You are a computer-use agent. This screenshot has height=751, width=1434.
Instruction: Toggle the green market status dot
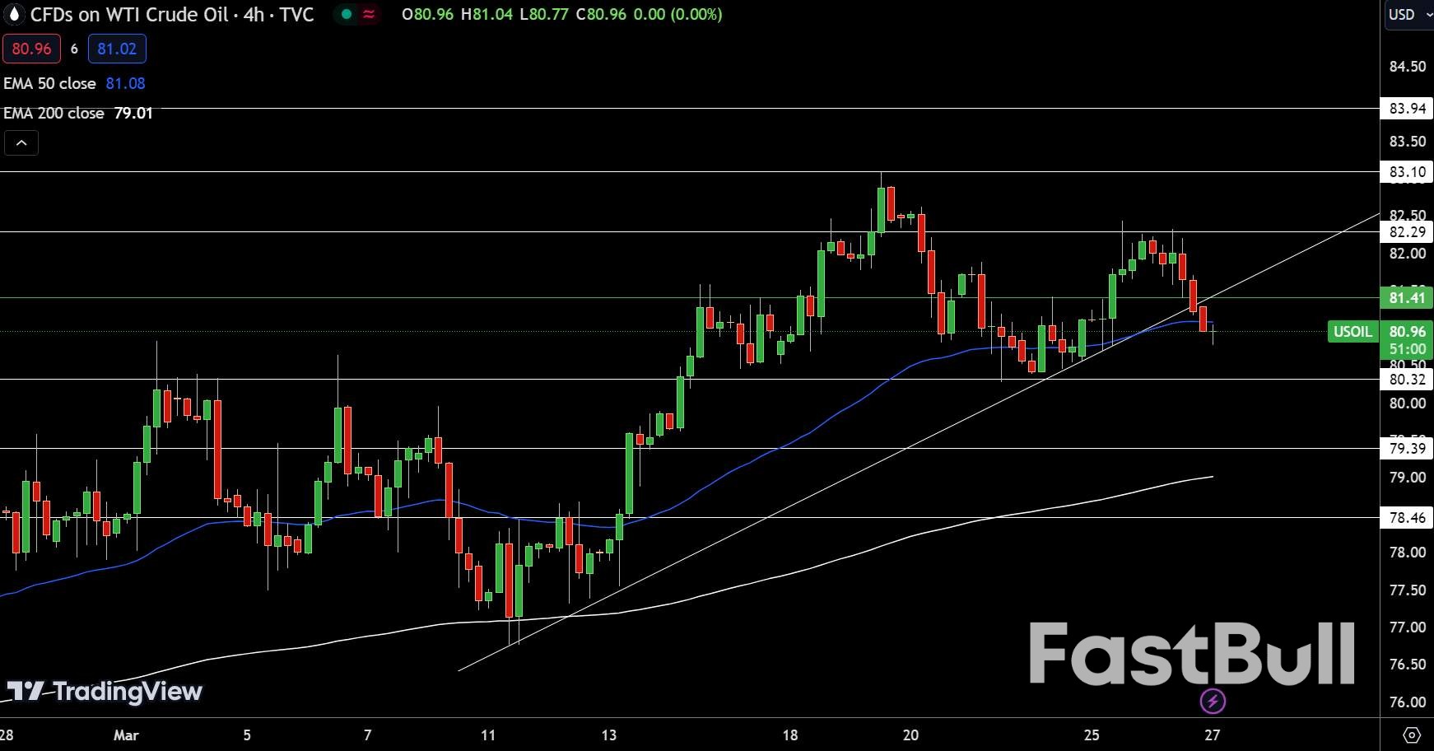[x=345, y=14]
